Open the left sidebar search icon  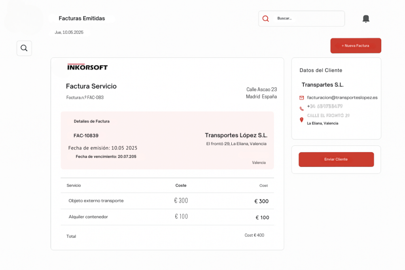tap(24, 48)
